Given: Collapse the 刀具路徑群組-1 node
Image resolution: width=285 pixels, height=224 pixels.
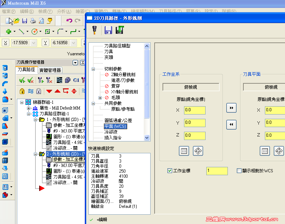Looking at the screenshot, I should coord(28,114).
